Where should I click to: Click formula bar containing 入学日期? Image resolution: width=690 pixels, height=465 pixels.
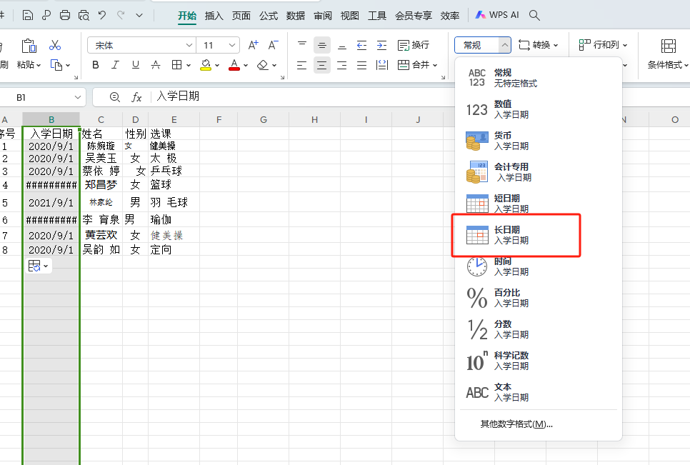point(304,96)
